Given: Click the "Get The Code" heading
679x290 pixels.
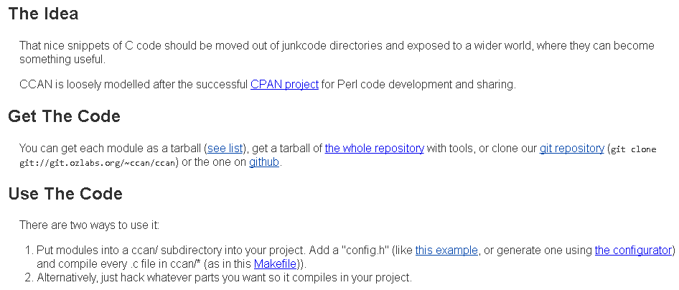Looking at the screenshot, I should 64,116.
